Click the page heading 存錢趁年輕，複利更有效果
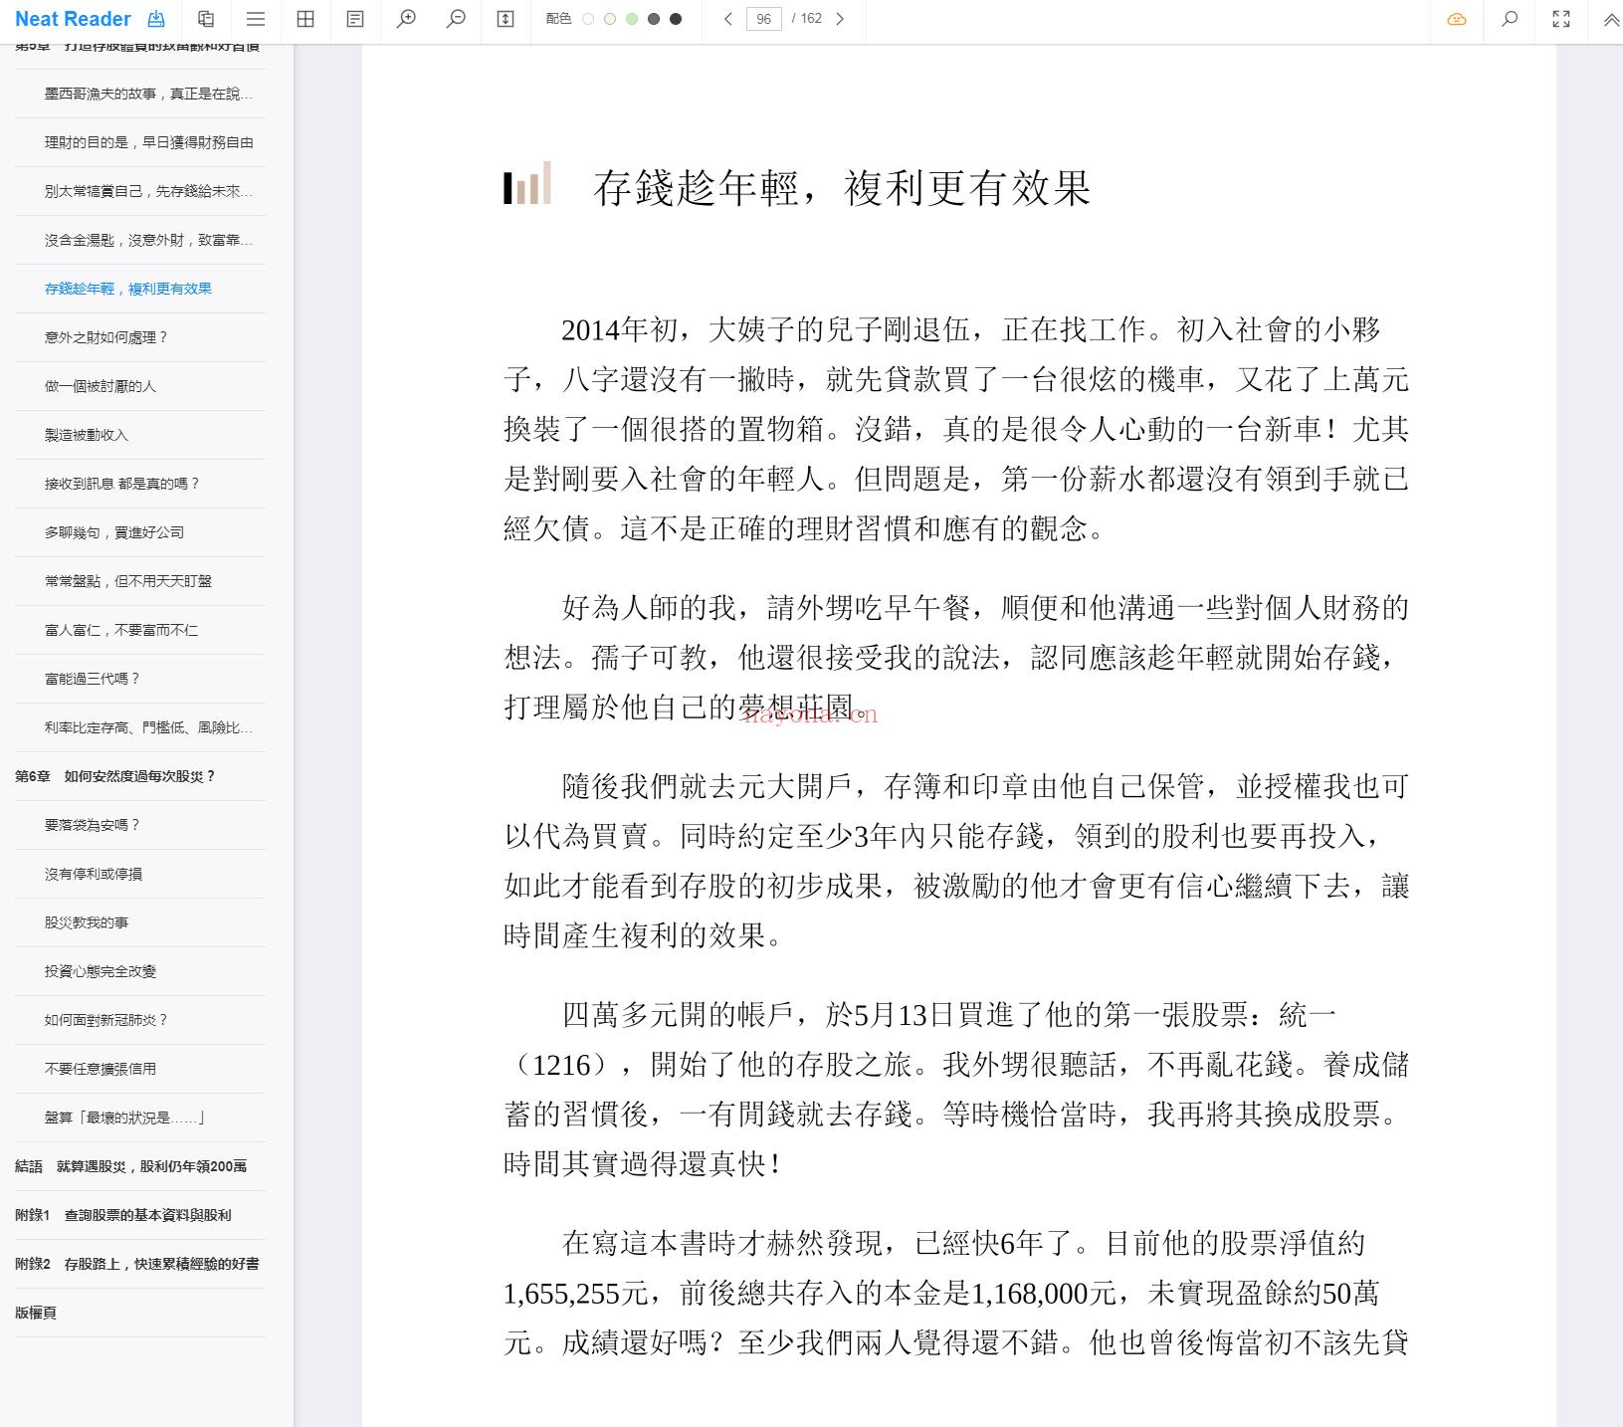This screenshot has height=1427, width=1623. coord(842,188)
